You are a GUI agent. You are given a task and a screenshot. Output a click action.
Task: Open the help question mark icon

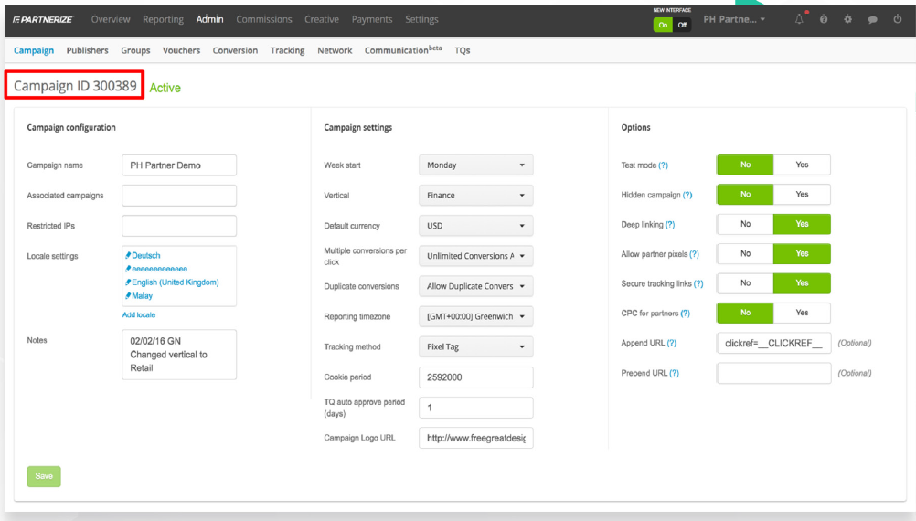pyautogui.click(x=823, y=19)
